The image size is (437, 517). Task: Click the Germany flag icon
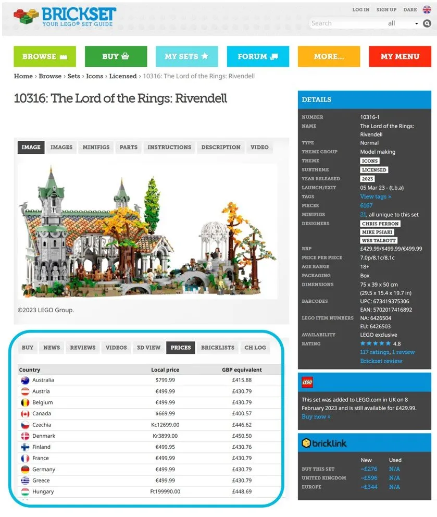click(x=25, y=469)
